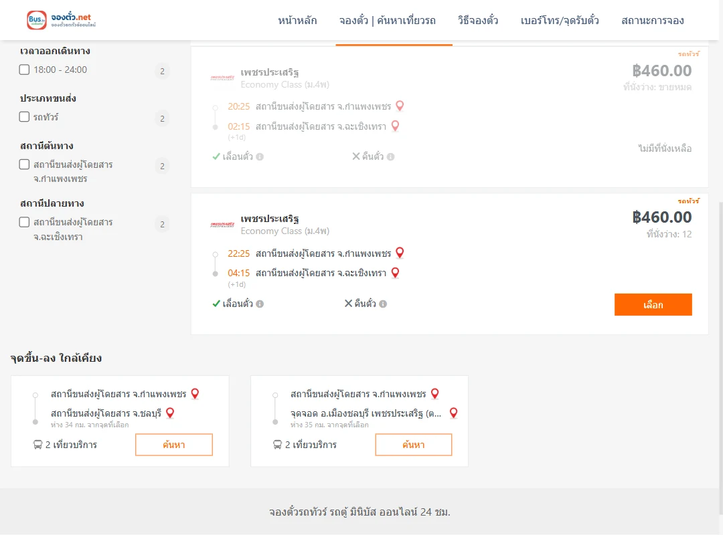723x535 pixels.
Task: Tick origin station กำแพงเพชร filter checkbox
Action: pyautogui.click(x=25, y=165)
